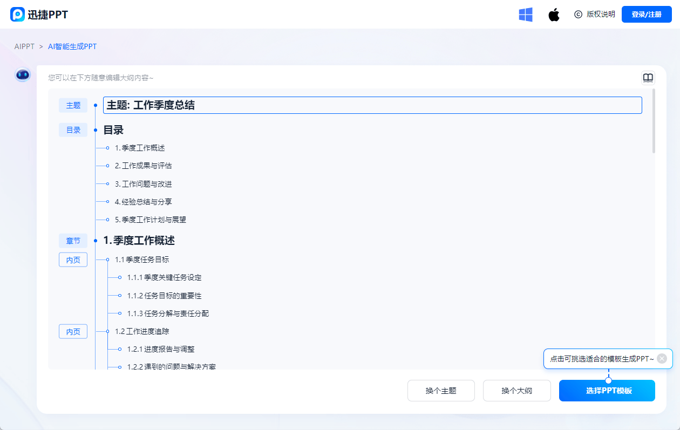The width and height of the screenshot is (680, 430).
Task: Click 选择PPT模板 button
Action: point(607,391)
